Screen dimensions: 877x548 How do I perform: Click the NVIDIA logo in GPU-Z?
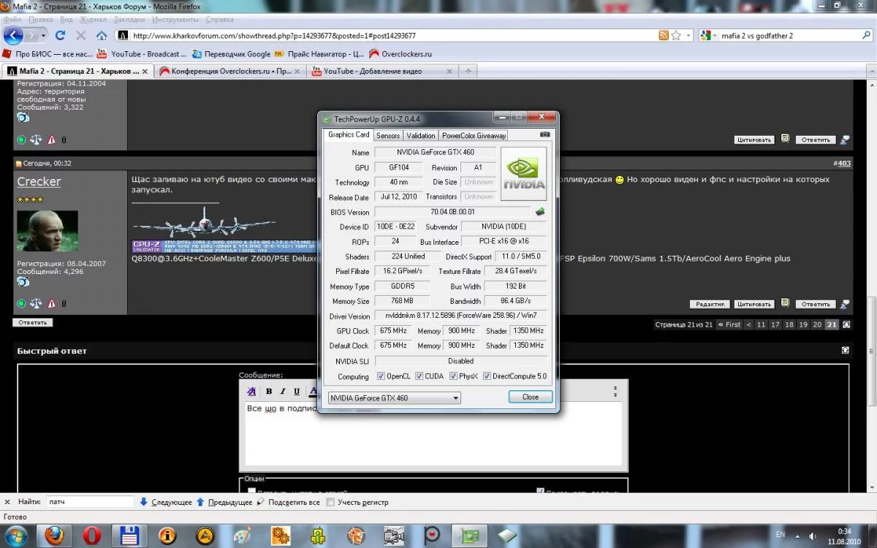coord(523,174)
